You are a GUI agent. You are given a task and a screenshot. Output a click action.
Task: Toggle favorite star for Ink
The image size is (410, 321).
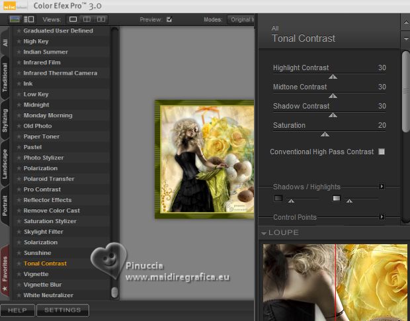[x=19, y=83]
